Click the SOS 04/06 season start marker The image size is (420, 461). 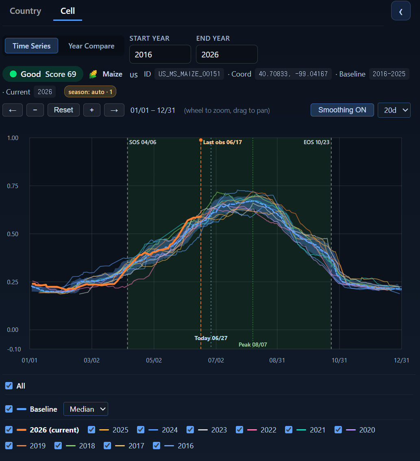(143, 142)
